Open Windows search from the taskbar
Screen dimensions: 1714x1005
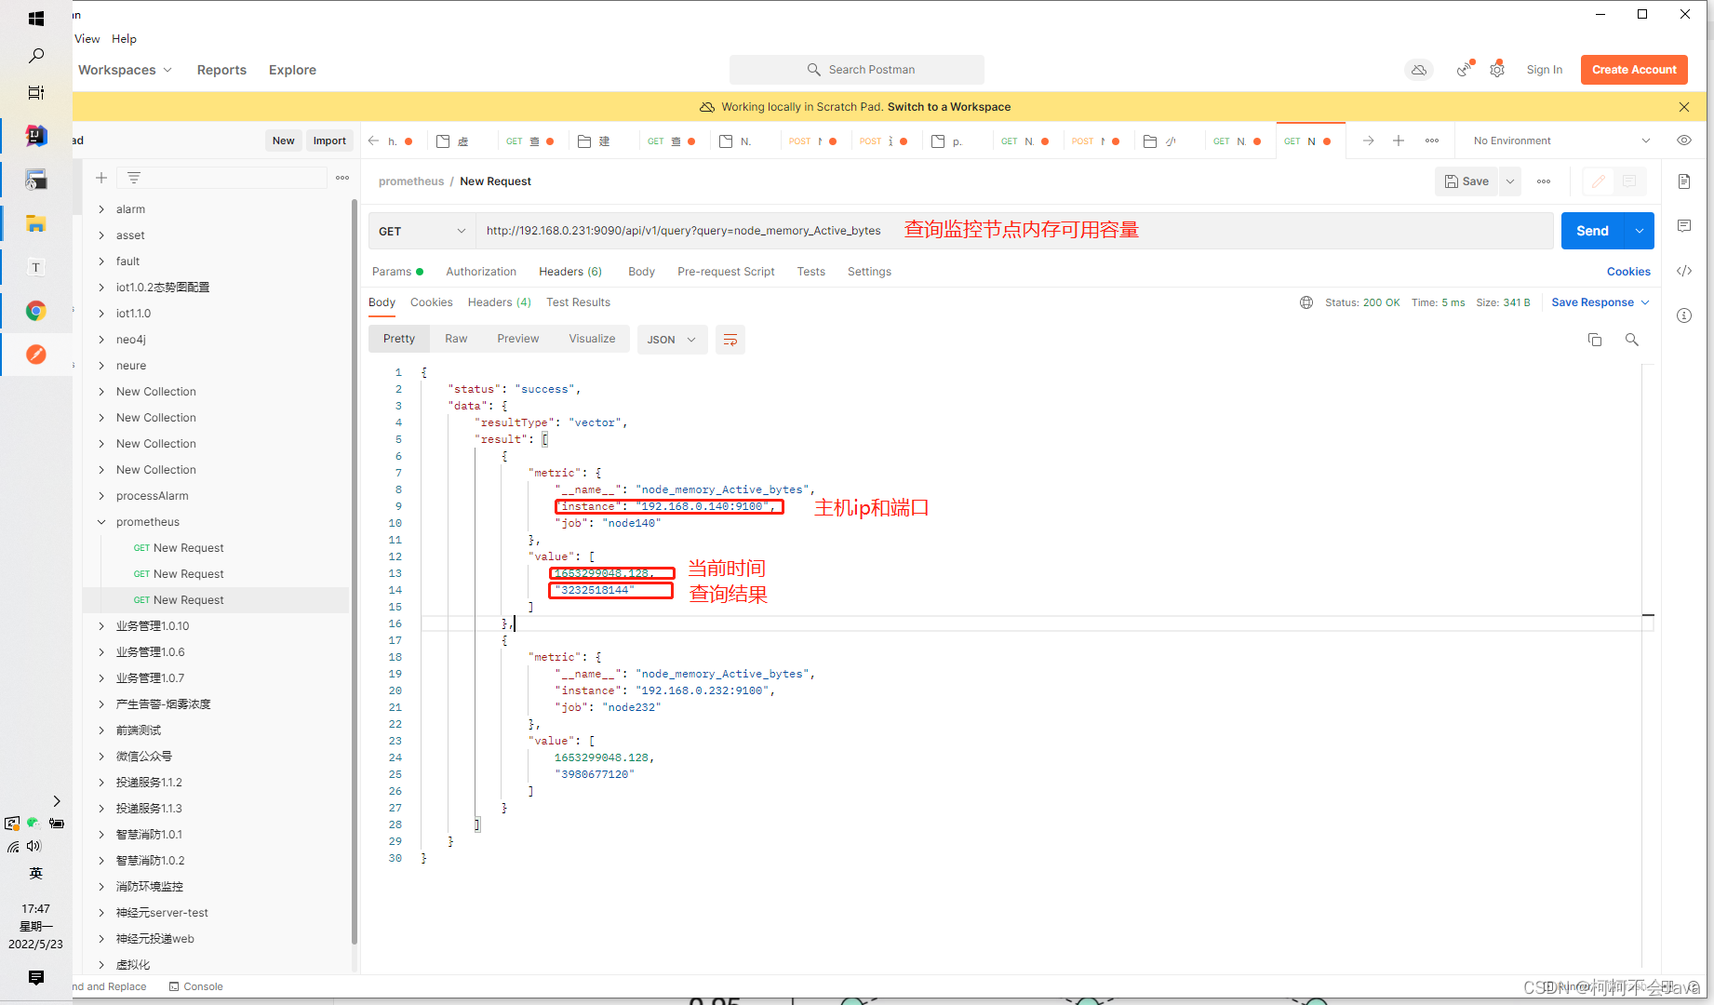point(36,56)
